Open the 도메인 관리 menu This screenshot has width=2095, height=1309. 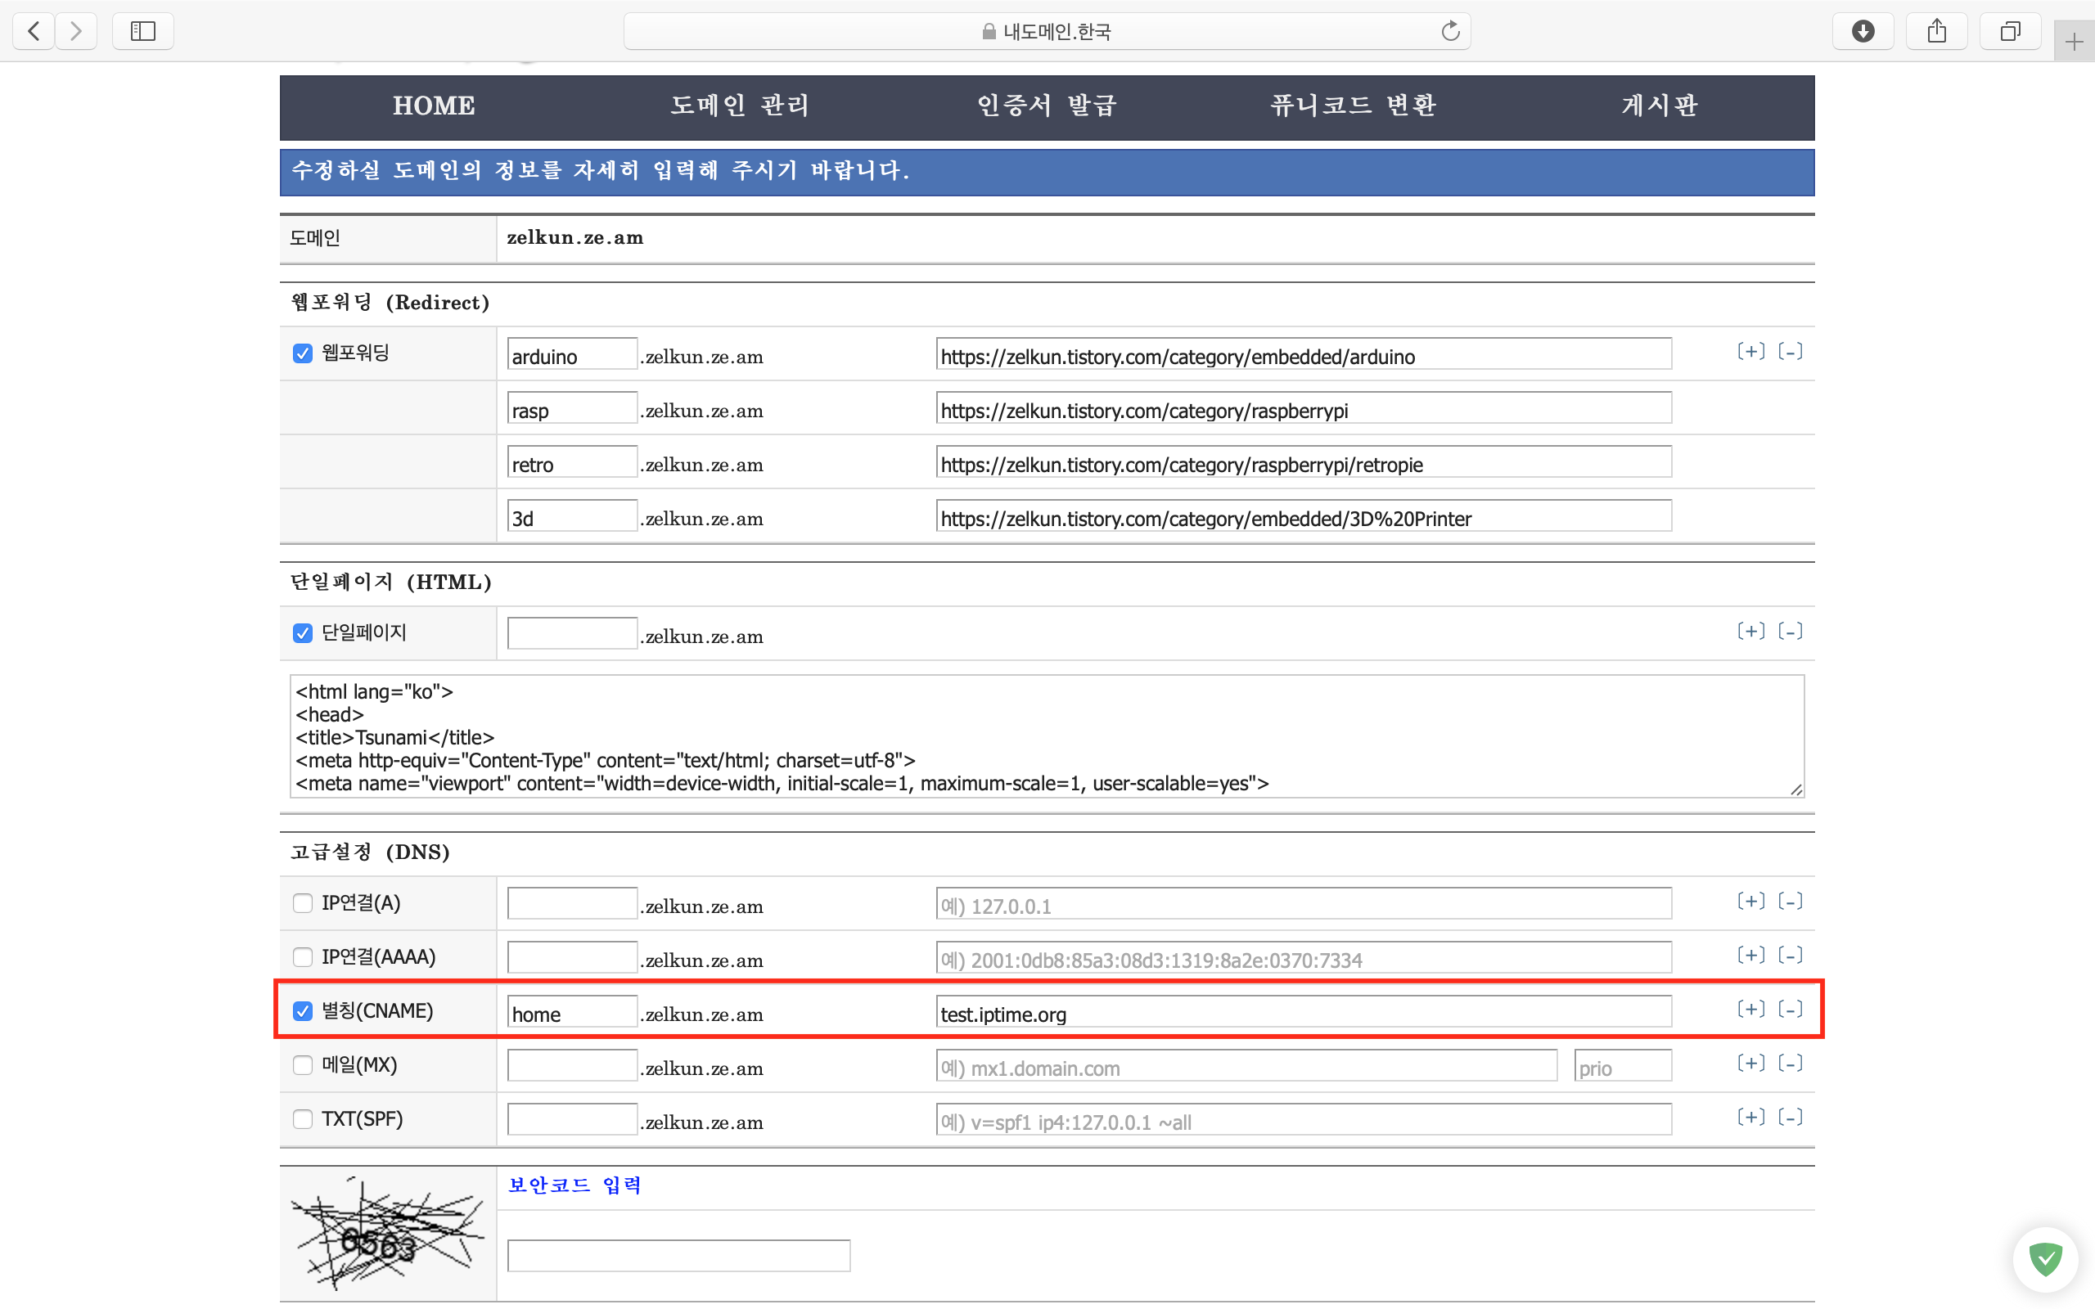click(740, 106)
